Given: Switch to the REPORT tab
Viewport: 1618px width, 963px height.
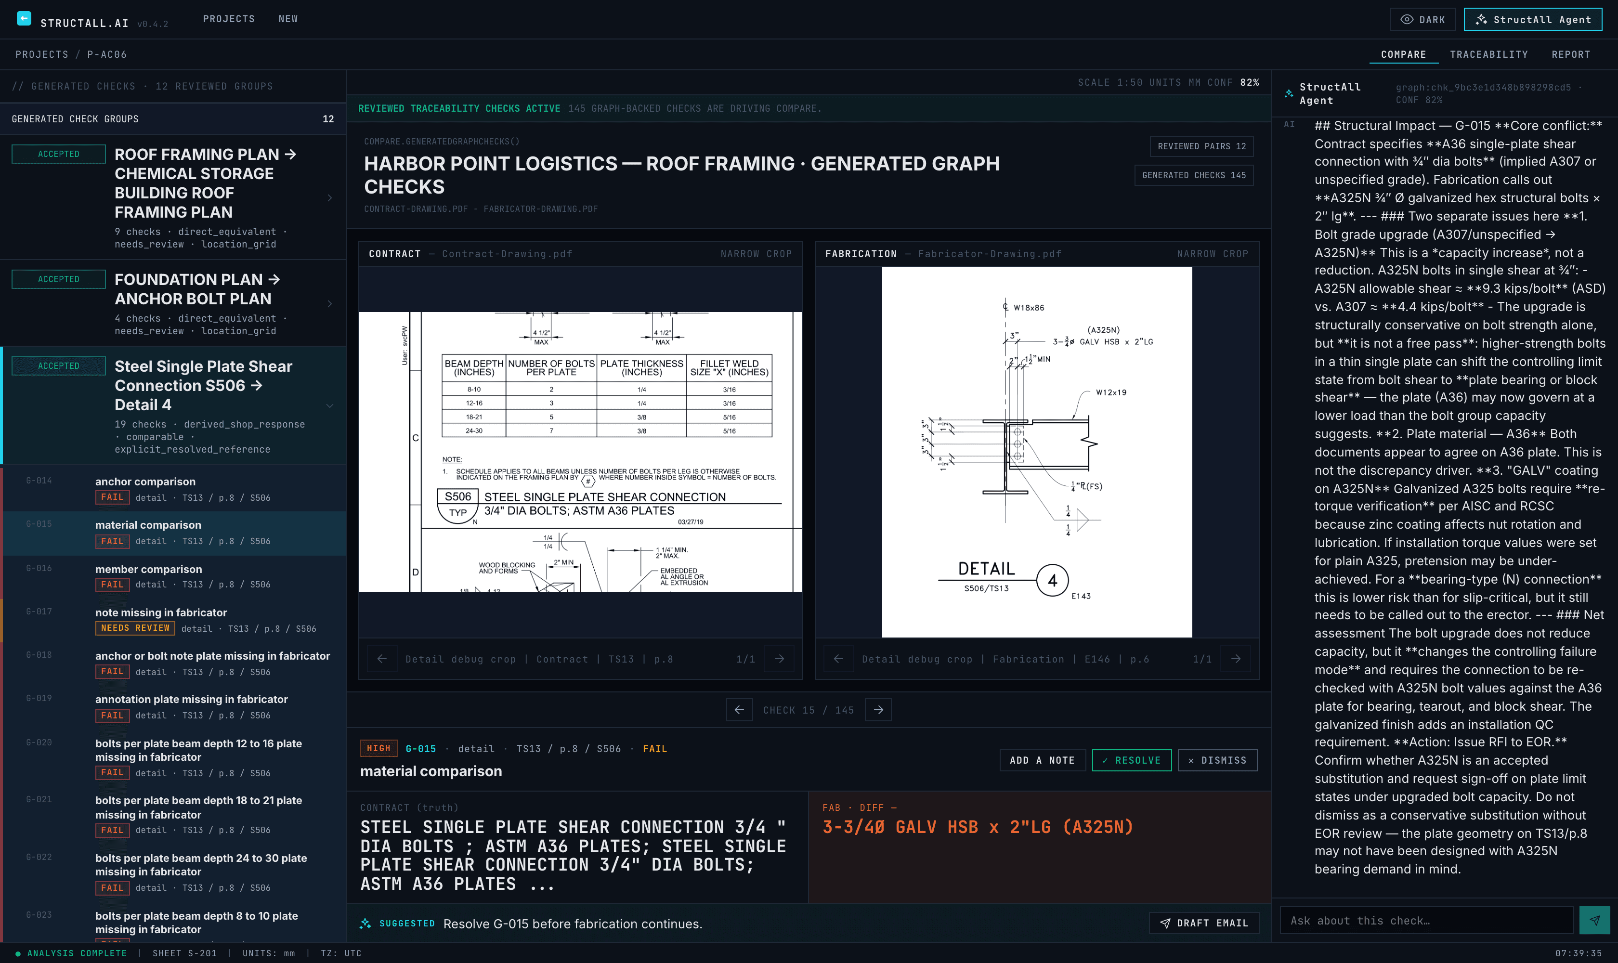Looking at the screenshot, I should (1571, 54).
